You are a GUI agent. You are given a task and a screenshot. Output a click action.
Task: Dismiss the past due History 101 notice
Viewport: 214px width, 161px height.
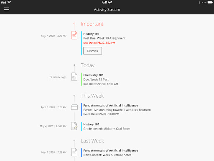[92, 51]
